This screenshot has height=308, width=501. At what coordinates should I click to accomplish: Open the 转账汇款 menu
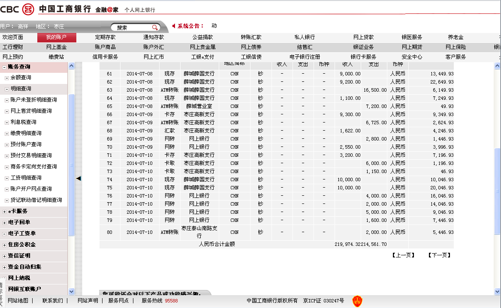(251, 37)
